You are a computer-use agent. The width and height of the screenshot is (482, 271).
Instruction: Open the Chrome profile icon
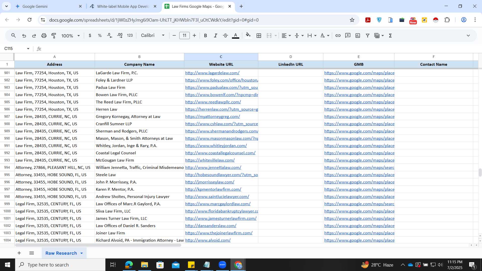[464, 20]
